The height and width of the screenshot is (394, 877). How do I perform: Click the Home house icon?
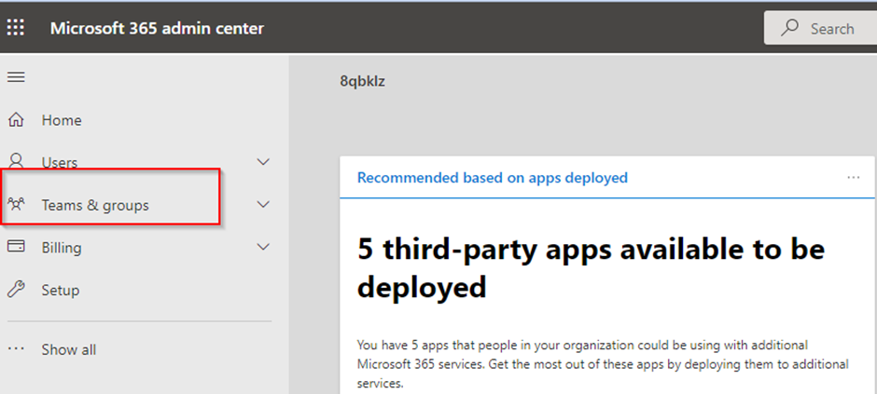pyautogui.click(x=16, y=120)
